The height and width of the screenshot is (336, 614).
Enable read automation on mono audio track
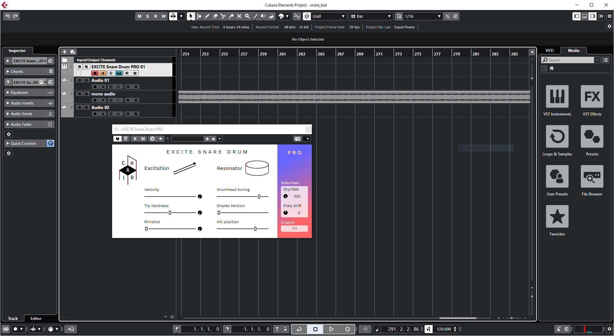[x=128, y=100]
